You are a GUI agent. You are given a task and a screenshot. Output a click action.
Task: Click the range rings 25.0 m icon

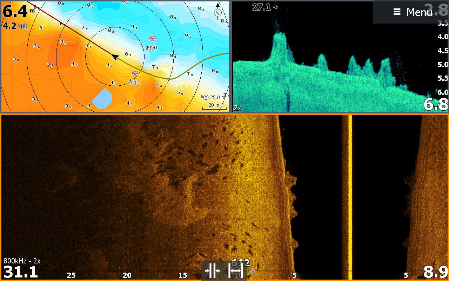(x=206, y=97)
